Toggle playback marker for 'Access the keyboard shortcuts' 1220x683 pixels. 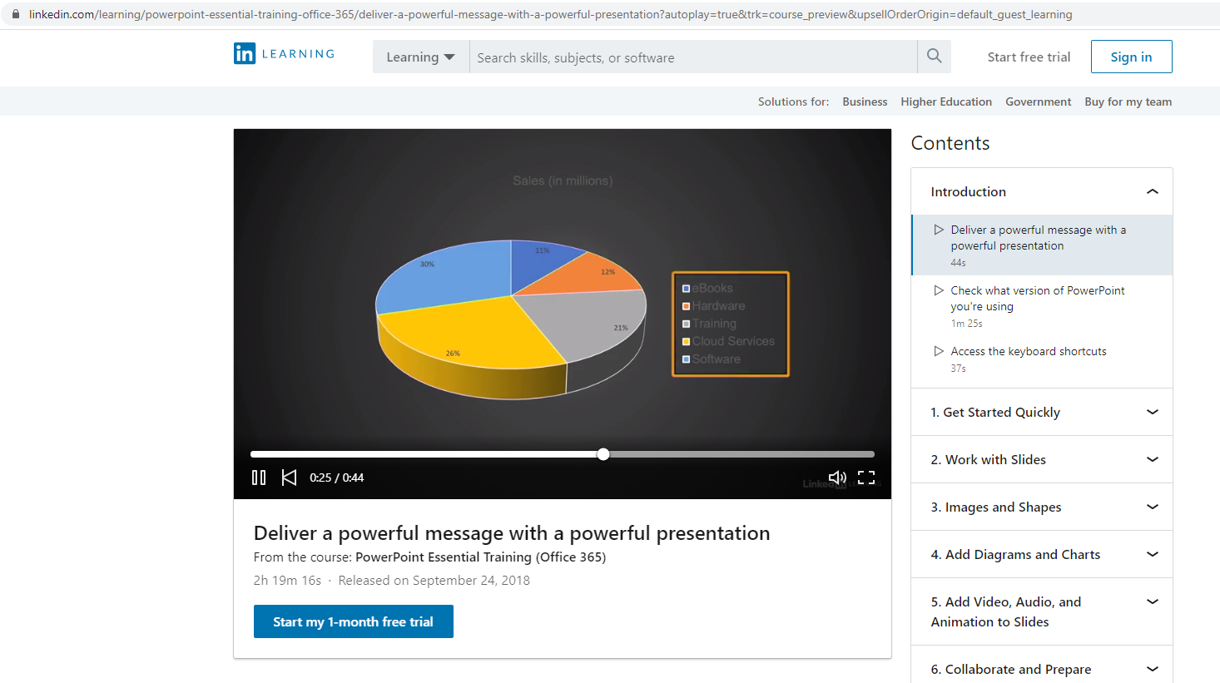click(939, 351)
